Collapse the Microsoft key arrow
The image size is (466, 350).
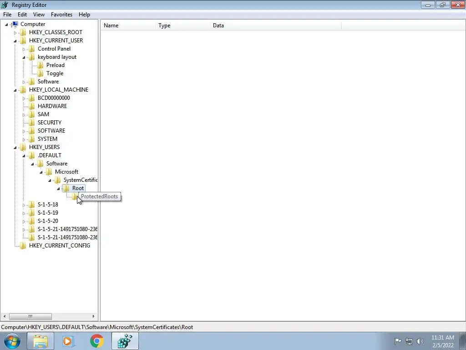[41, 172]
